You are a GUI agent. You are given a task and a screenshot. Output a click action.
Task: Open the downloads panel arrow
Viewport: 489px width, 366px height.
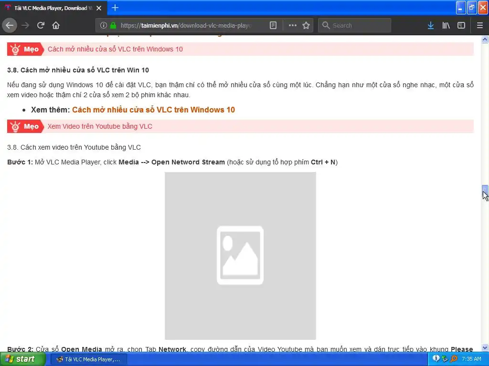(x=431, y=26)
